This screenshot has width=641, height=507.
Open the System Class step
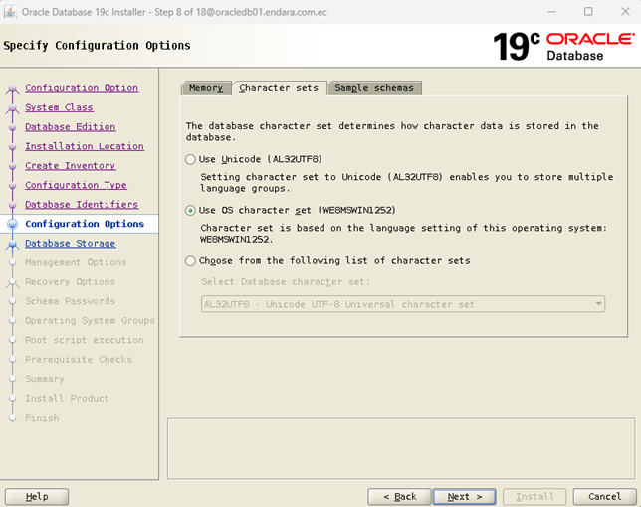[59, 107]
